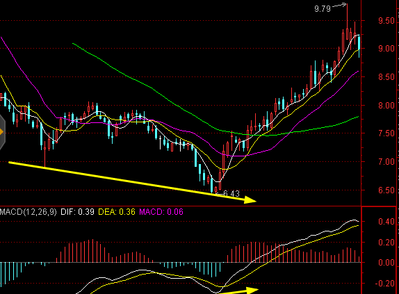399x294 pixels.
Task: Click the yellow arrowhead in the MACD panel
Action: (252, 290)
